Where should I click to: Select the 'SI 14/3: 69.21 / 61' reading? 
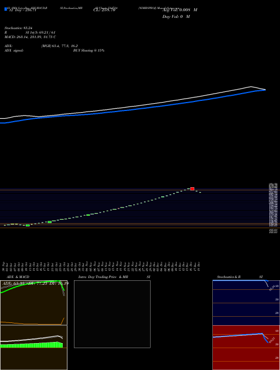point(40,33)
